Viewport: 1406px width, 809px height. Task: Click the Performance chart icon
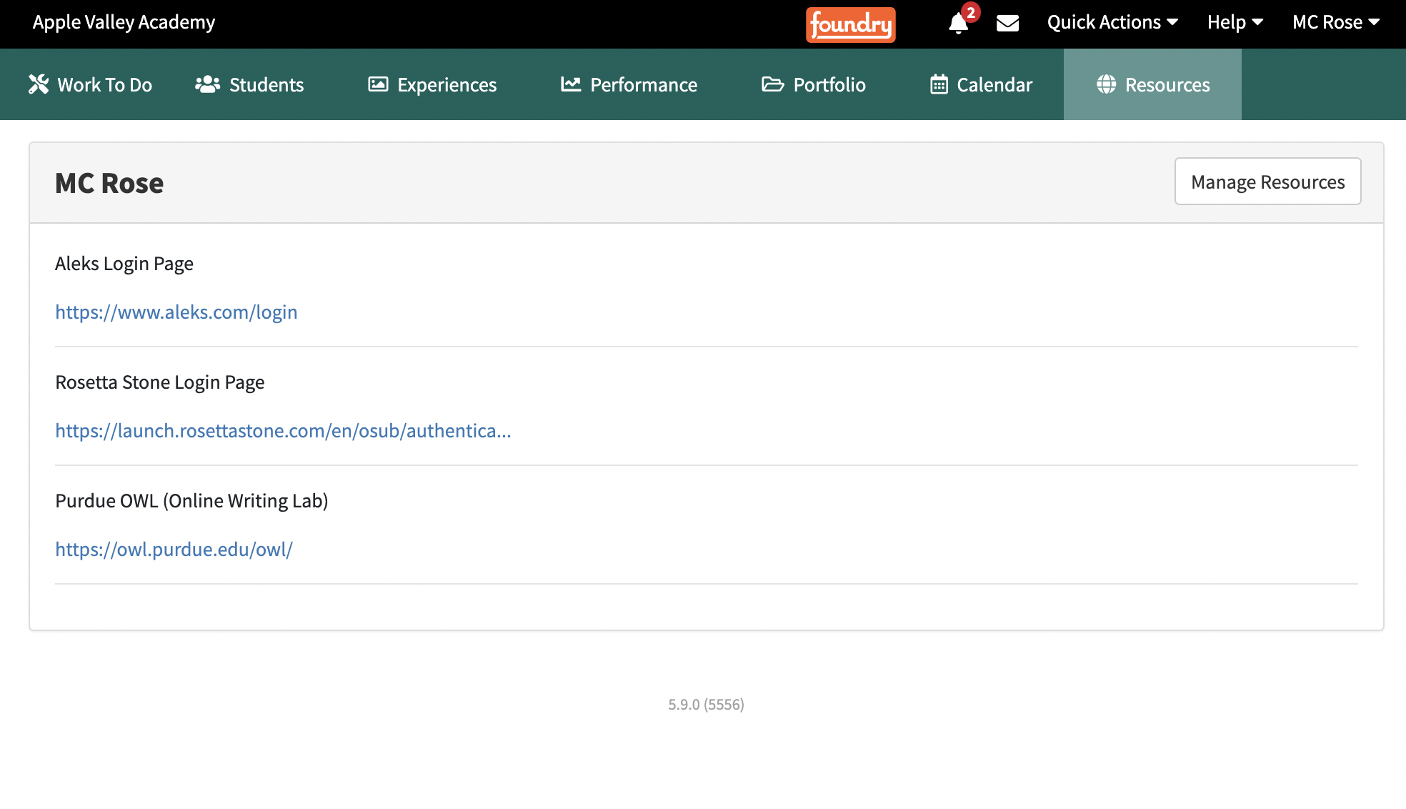[571, 84]
